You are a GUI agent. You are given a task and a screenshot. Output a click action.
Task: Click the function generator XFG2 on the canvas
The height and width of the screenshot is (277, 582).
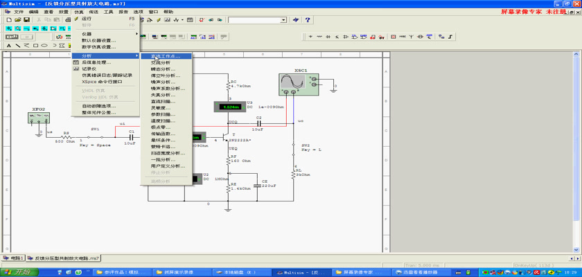click(x=39, y=118)
